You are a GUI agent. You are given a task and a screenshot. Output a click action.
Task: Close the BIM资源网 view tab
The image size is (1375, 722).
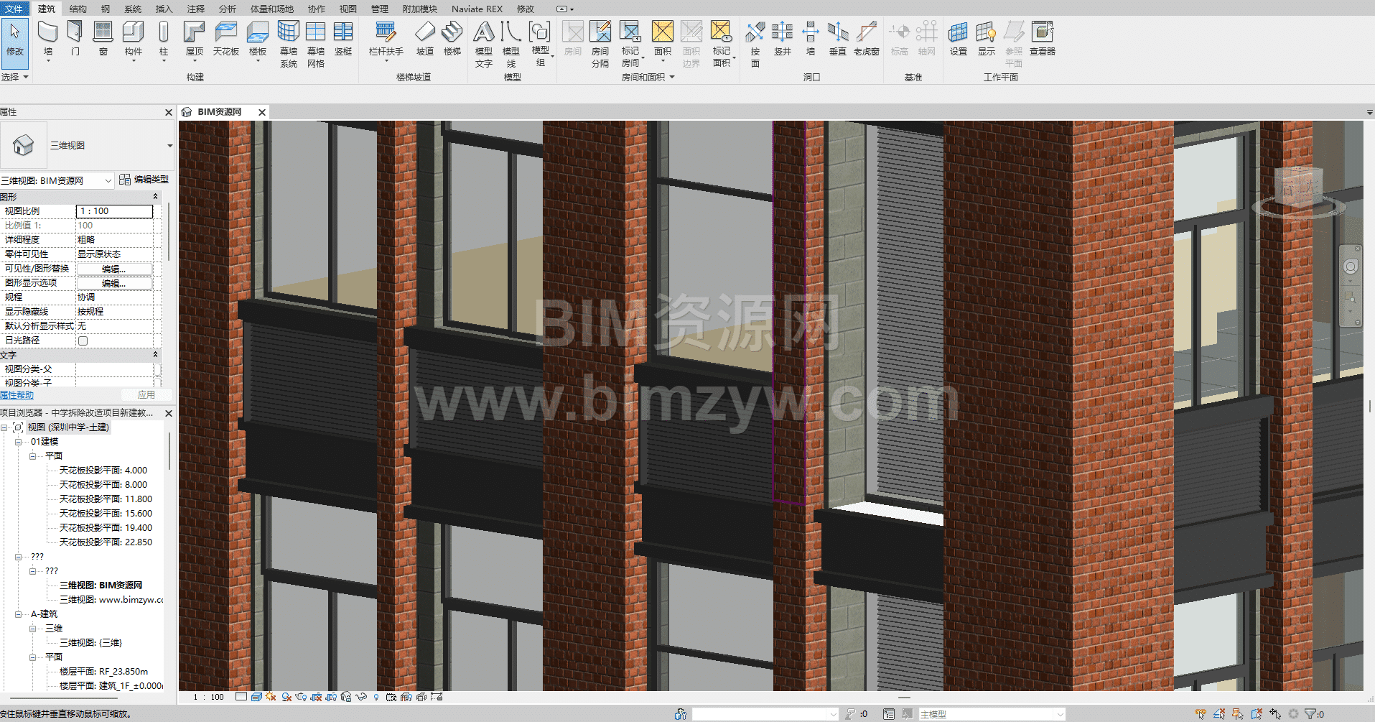pos(262,112)
